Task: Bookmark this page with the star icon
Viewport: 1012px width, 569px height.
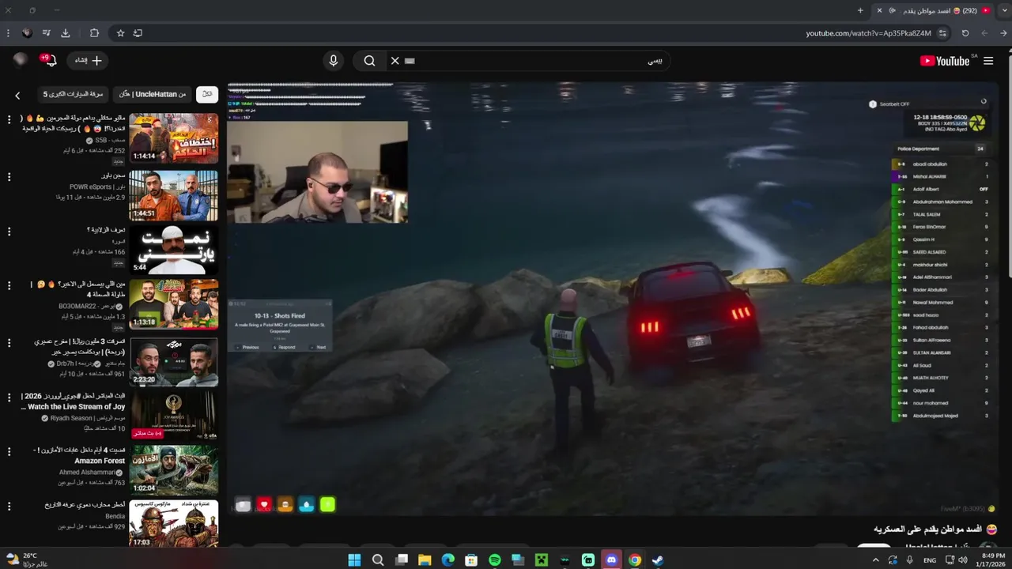Action: click(x=120, y=33)
